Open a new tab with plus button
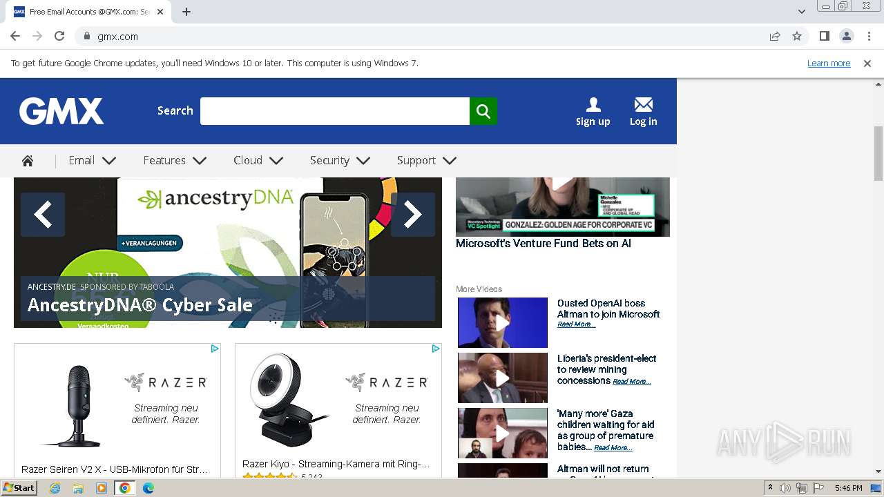The image size is (884, 497). pyautogui.click(x=186, y=12)
